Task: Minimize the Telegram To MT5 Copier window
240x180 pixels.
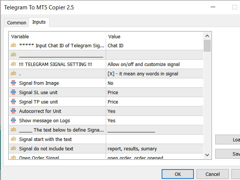Action: click(x=213, y=7)
